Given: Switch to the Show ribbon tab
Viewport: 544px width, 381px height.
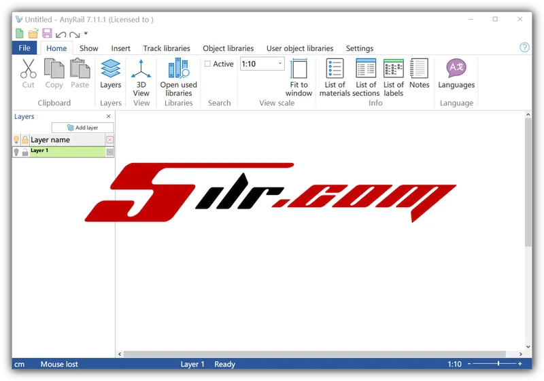Looking at the screenshot, I should (x=89, y=48).
